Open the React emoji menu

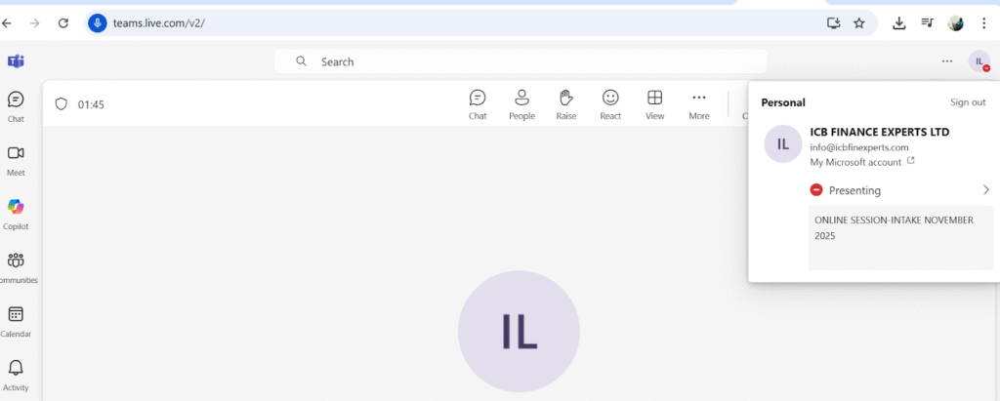click(x=610, y=104)
